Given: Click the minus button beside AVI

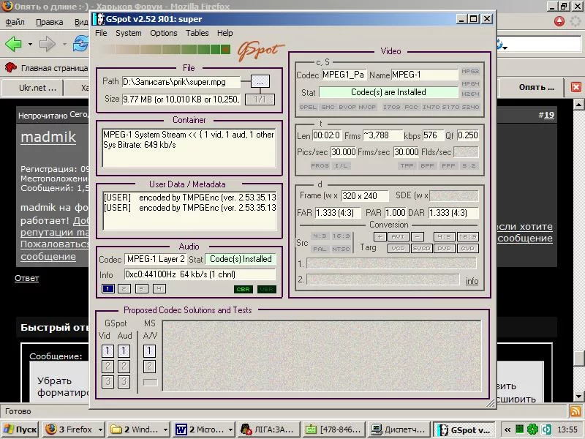Looking at the screenshot, I should pyautogui.click(x=418, y=236).
